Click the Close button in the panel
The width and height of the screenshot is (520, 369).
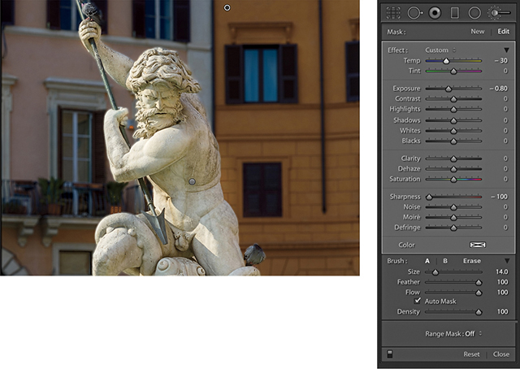click(501, 354)
